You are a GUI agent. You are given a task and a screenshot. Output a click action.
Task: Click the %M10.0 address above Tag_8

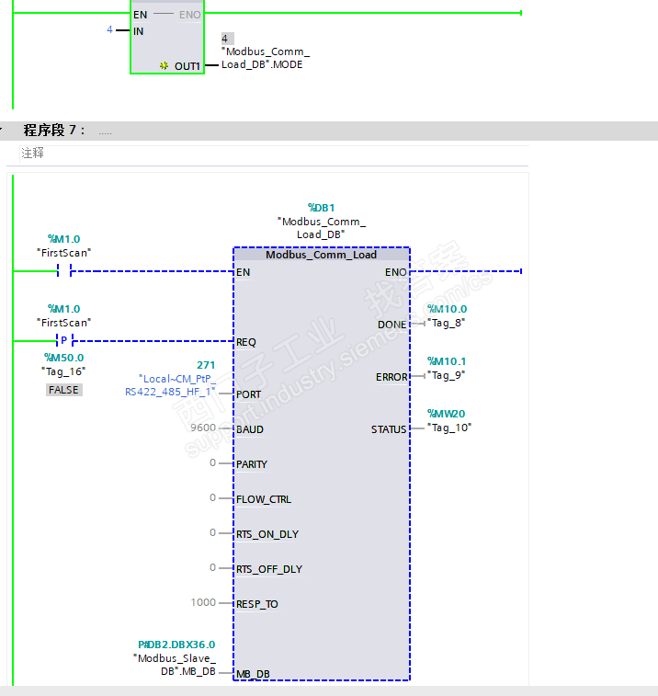click(447, 309)
